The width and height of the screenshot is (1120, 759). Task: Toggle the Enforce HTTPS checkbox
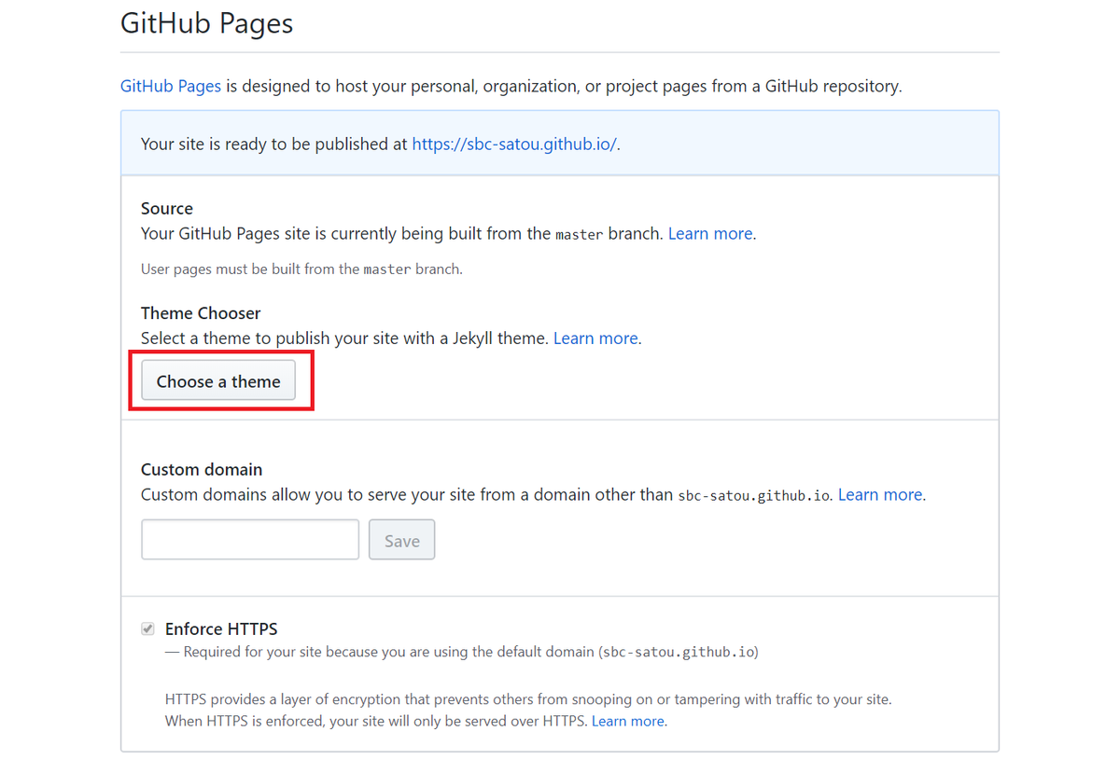147,628
